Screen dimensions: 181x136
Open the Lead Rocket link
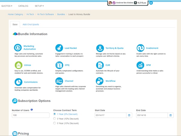coord(71,48)
